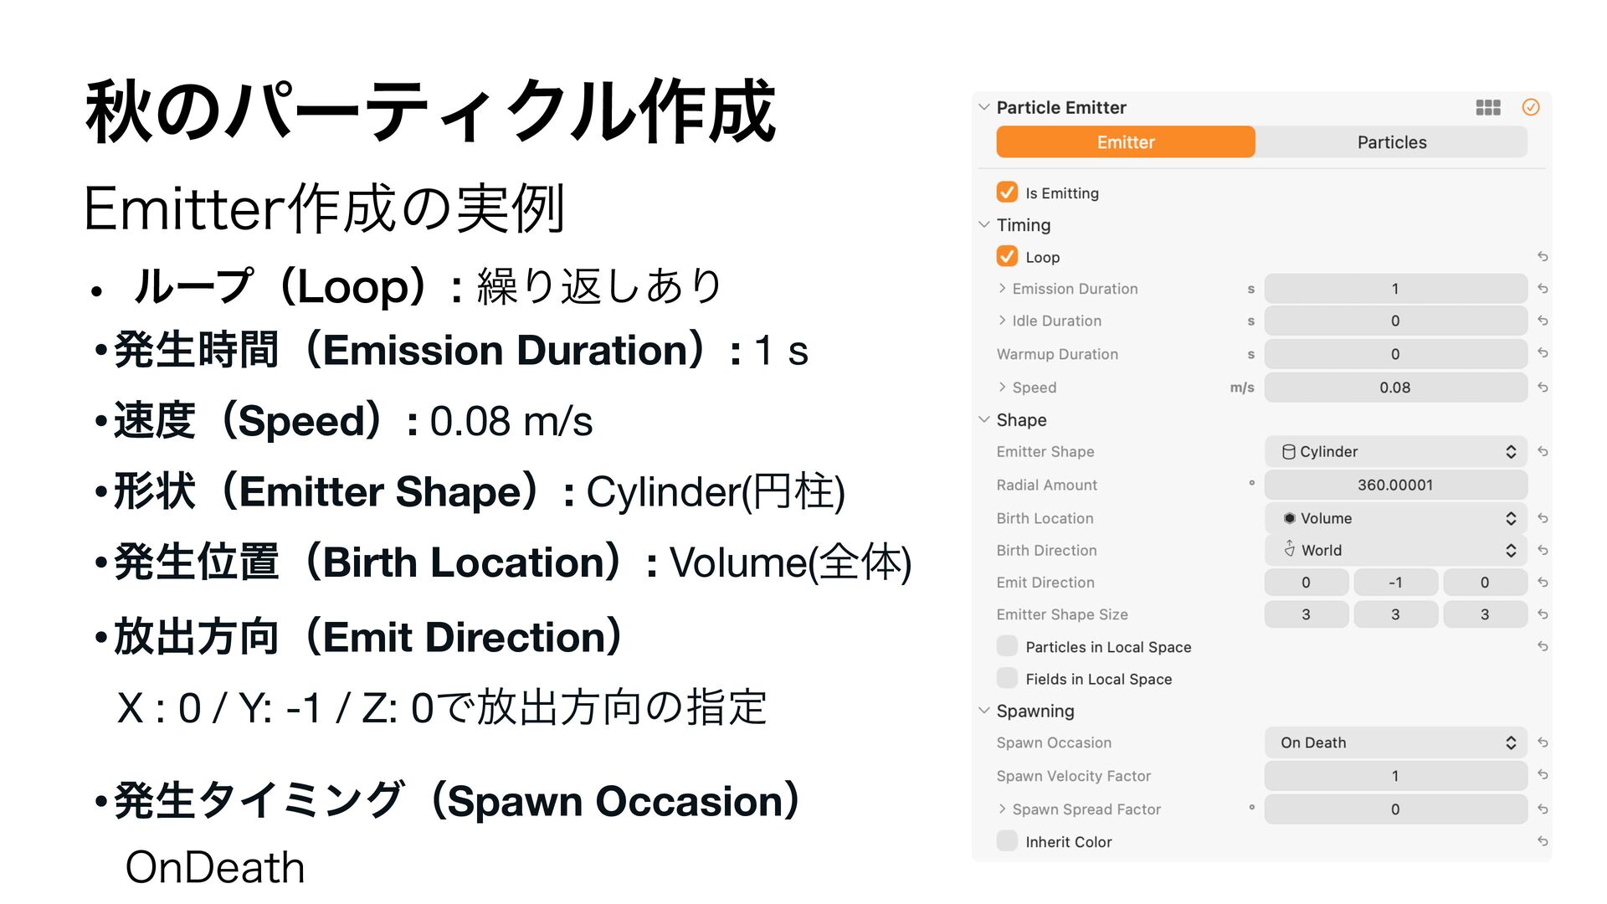Click the grid presets icon in Particle Emitter header
This screenshot has width=1607, height=904.
1487,107
